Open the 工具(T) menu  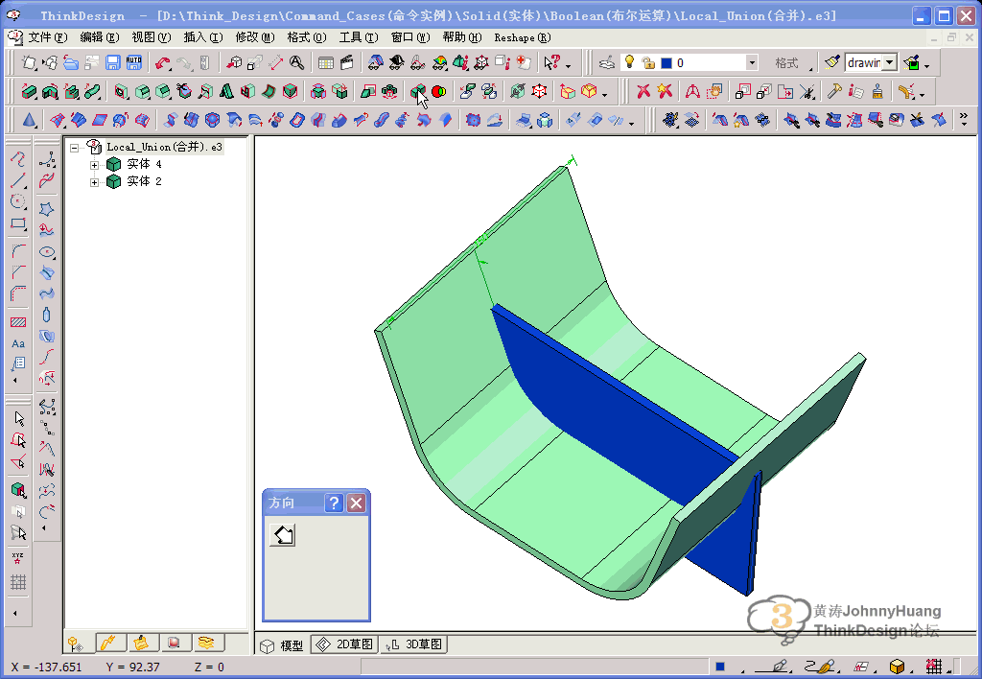tap(359, 37)
